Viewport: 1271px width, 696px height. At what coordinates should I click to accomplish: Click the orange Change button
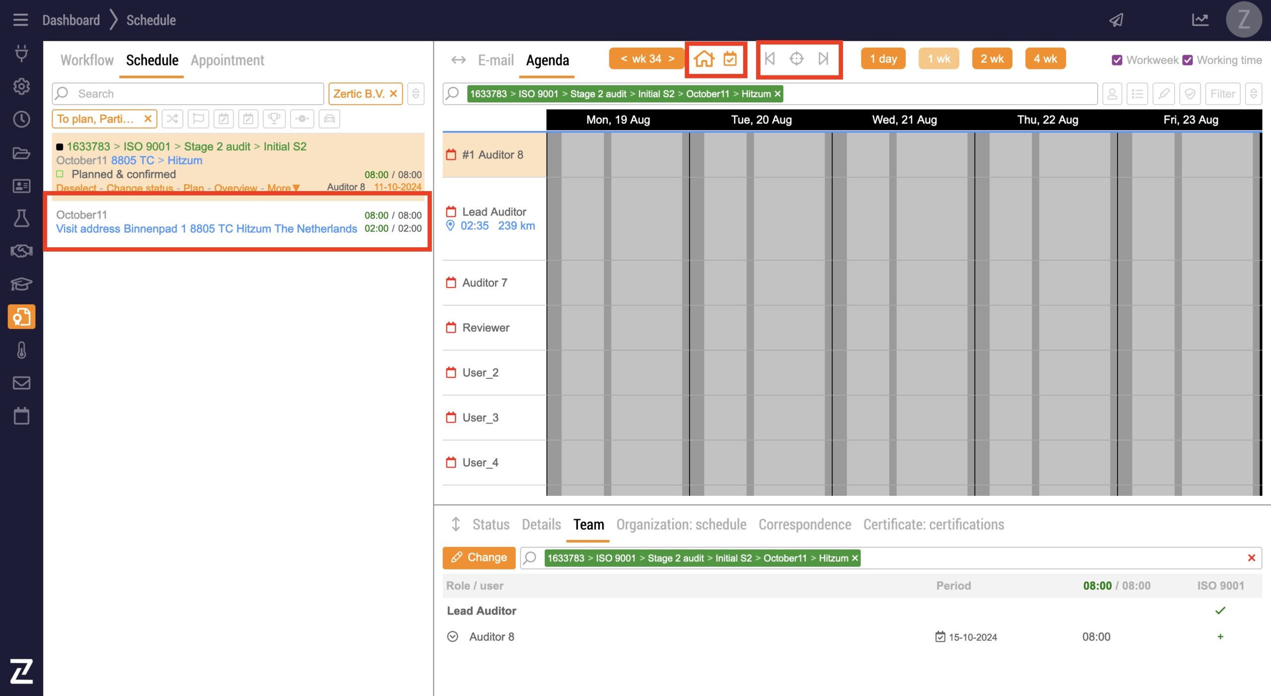(479, 557)
